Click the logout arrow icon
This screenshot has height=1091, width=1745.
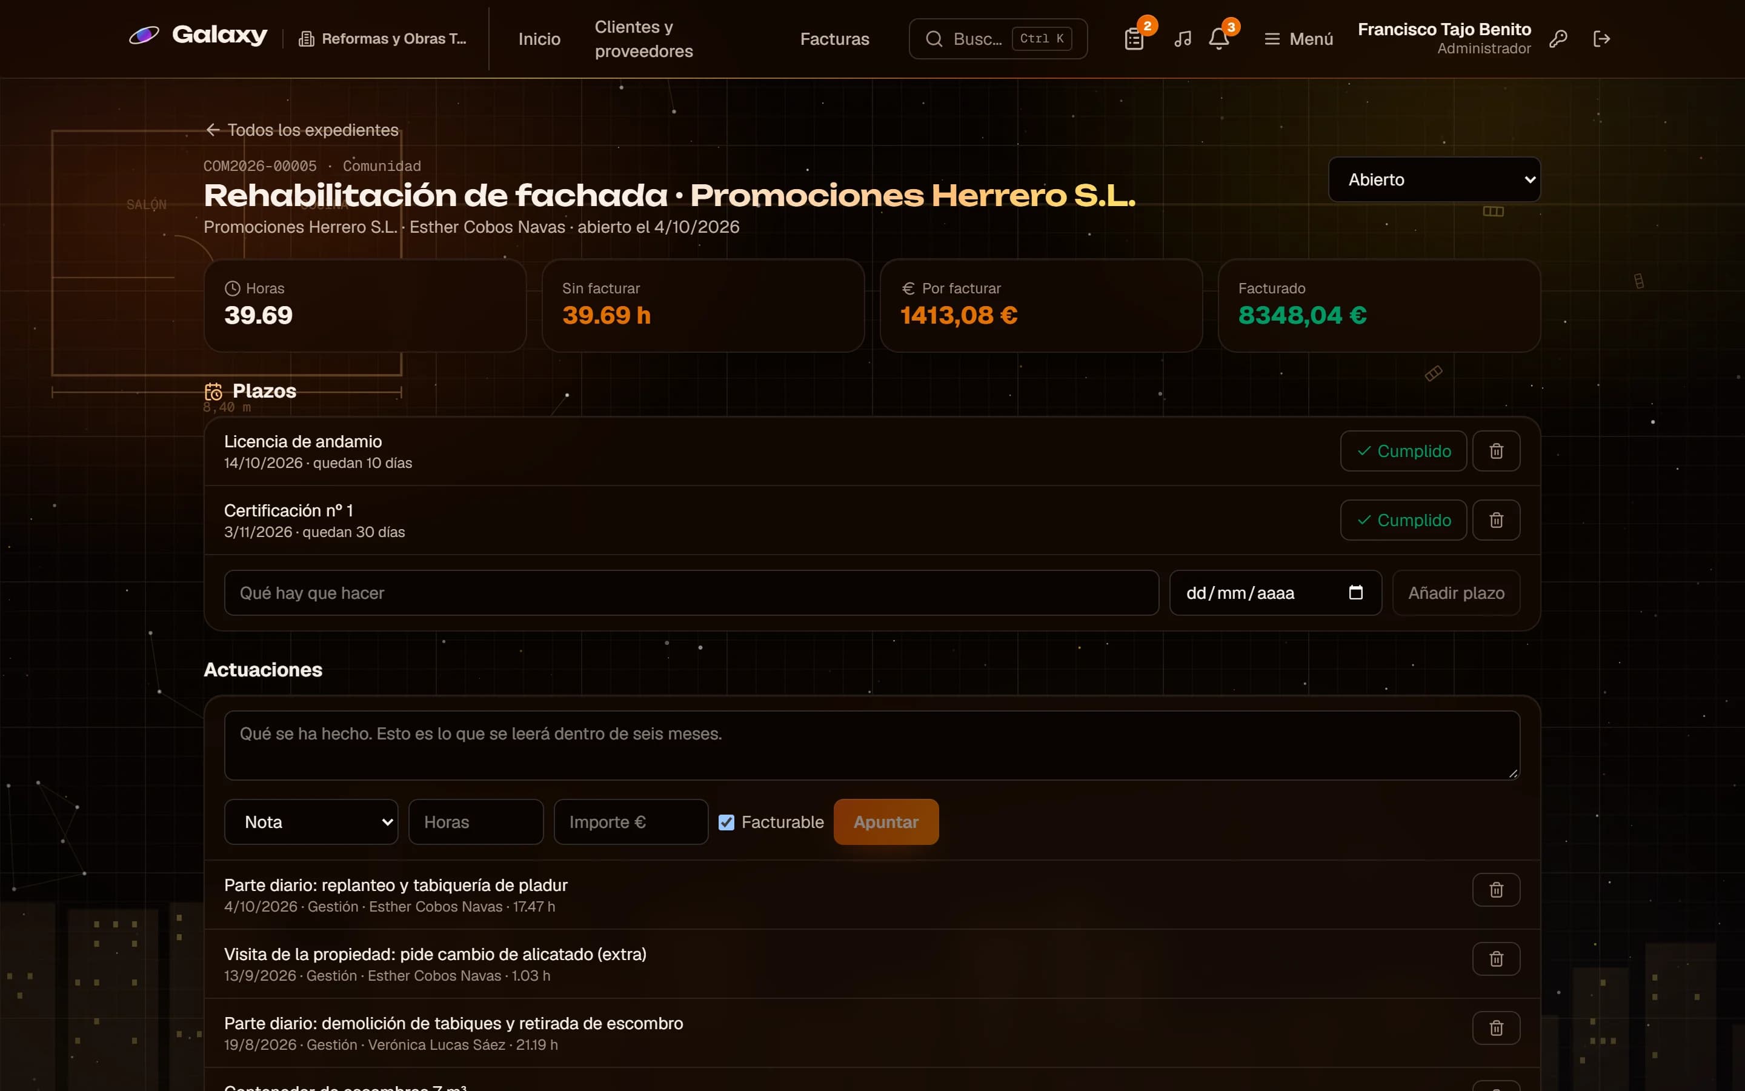click(x=1601, y=39)
